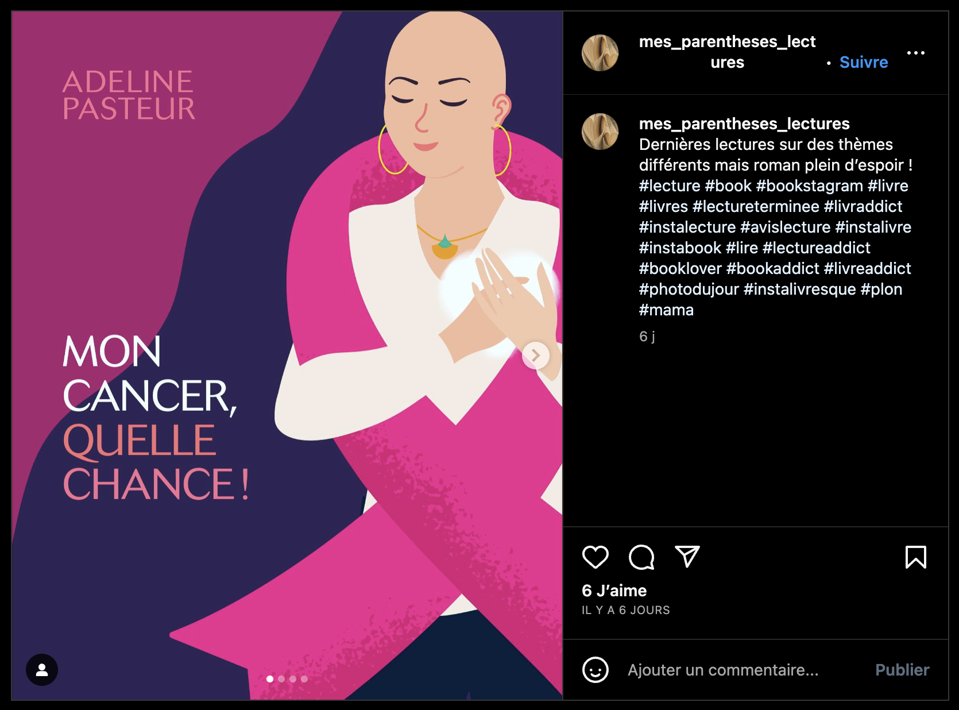The width and height of the screenshot is (959, 710).
Task: Click caption profile avatar
Action: 600,132
